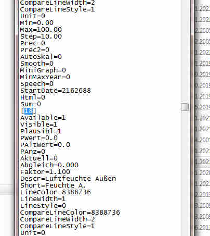Image resolution: width=210 pixels, height=236 pixels.
Task: Click the Available=1 line
Action: [x=43, y=118]
